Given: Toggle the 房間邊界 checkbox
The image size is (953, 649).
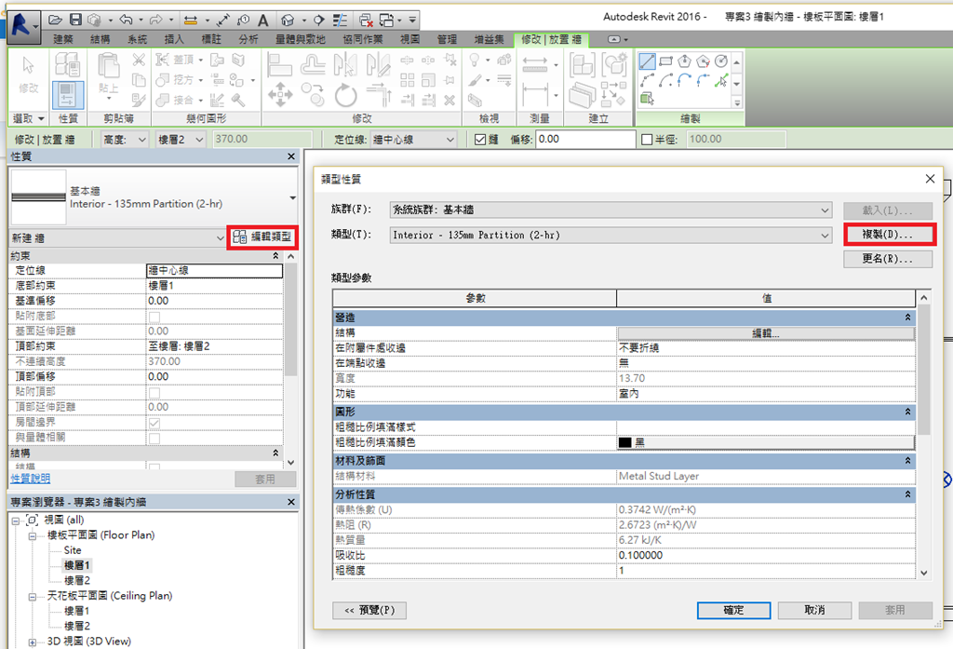Looking at the screenshot, I should pos(154,423).
